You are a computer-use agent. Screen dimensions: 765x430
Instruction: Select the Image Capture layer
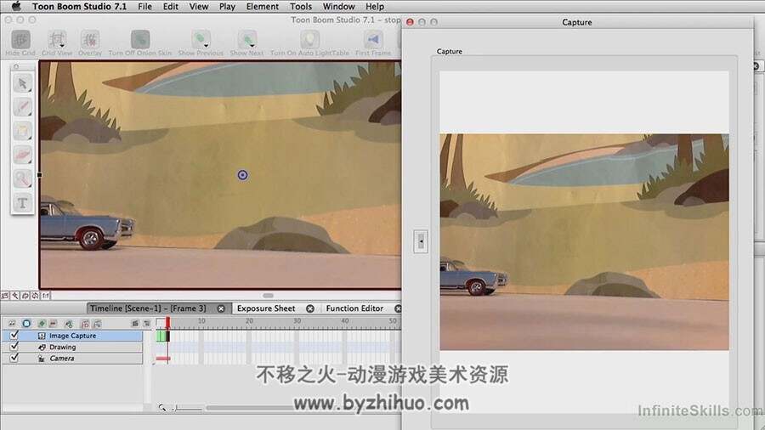tap(73, 336)
